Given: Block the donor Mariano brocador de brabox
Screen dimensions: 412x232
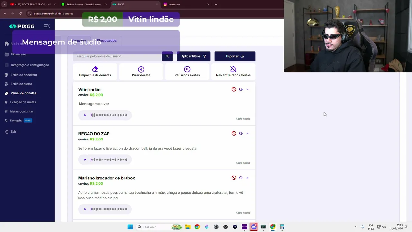Looking at the screenshot, I should [x=234, y=178].
